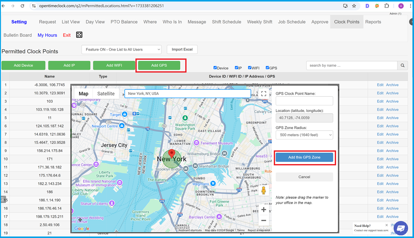Click the Add GPS button
Screen dimensions: 414x238
(x=159, y=65)
